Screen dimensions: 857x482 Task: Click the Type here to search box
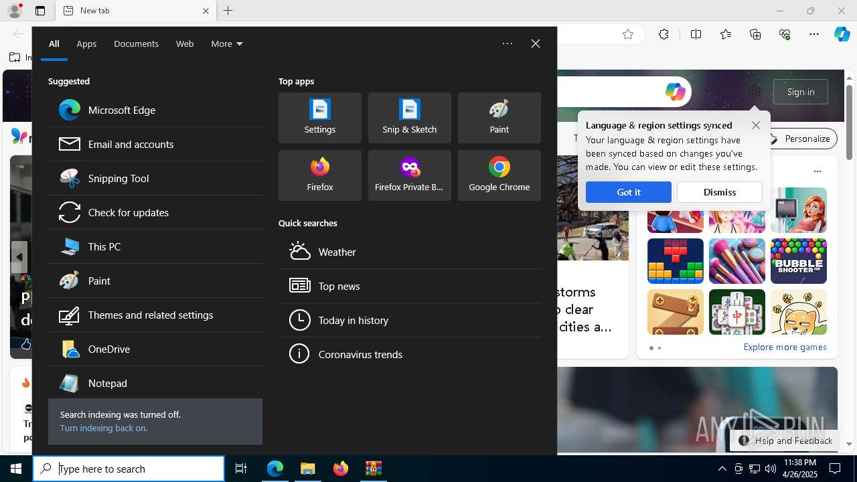pos(129,469)
